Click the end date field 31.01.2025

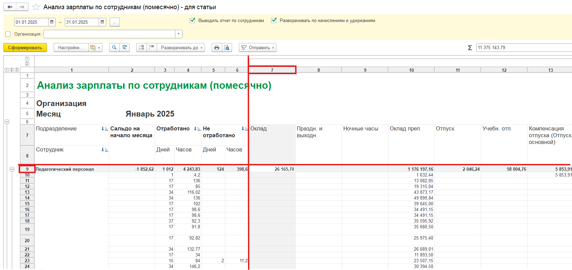click(82, 22)
